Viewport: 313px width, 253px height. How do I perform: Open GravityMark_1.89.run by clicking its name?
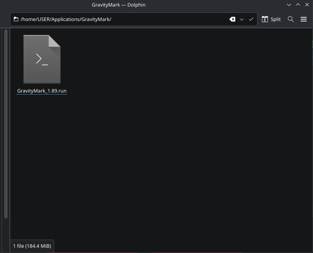click(42, 91)
